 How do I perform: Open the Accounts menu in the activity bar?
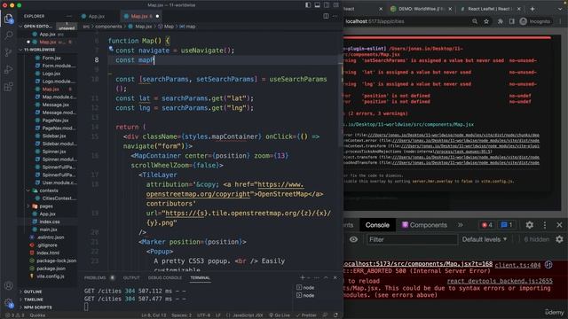pos(8,285)
